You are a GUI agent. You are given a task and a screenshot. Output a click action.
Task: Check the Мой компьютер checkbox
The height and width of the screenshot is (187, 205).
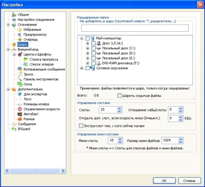coord(88,38)
